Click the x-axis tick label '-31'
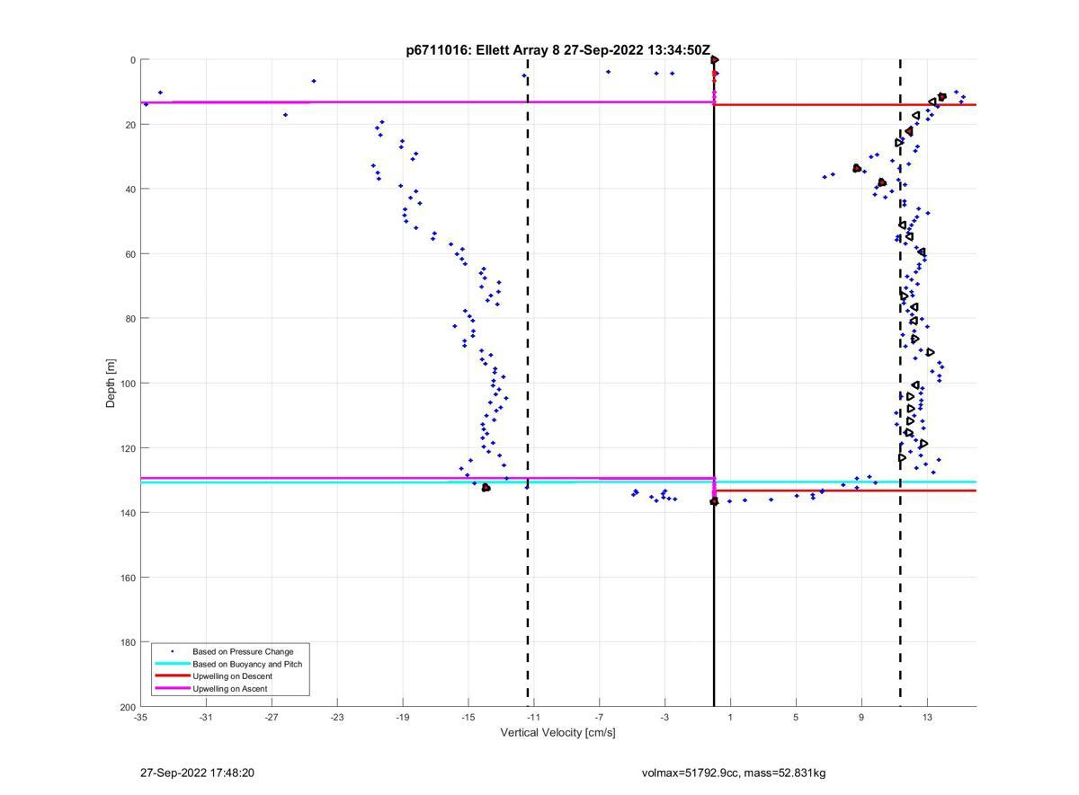This screenshot has height=795, width=1079. 206,718
